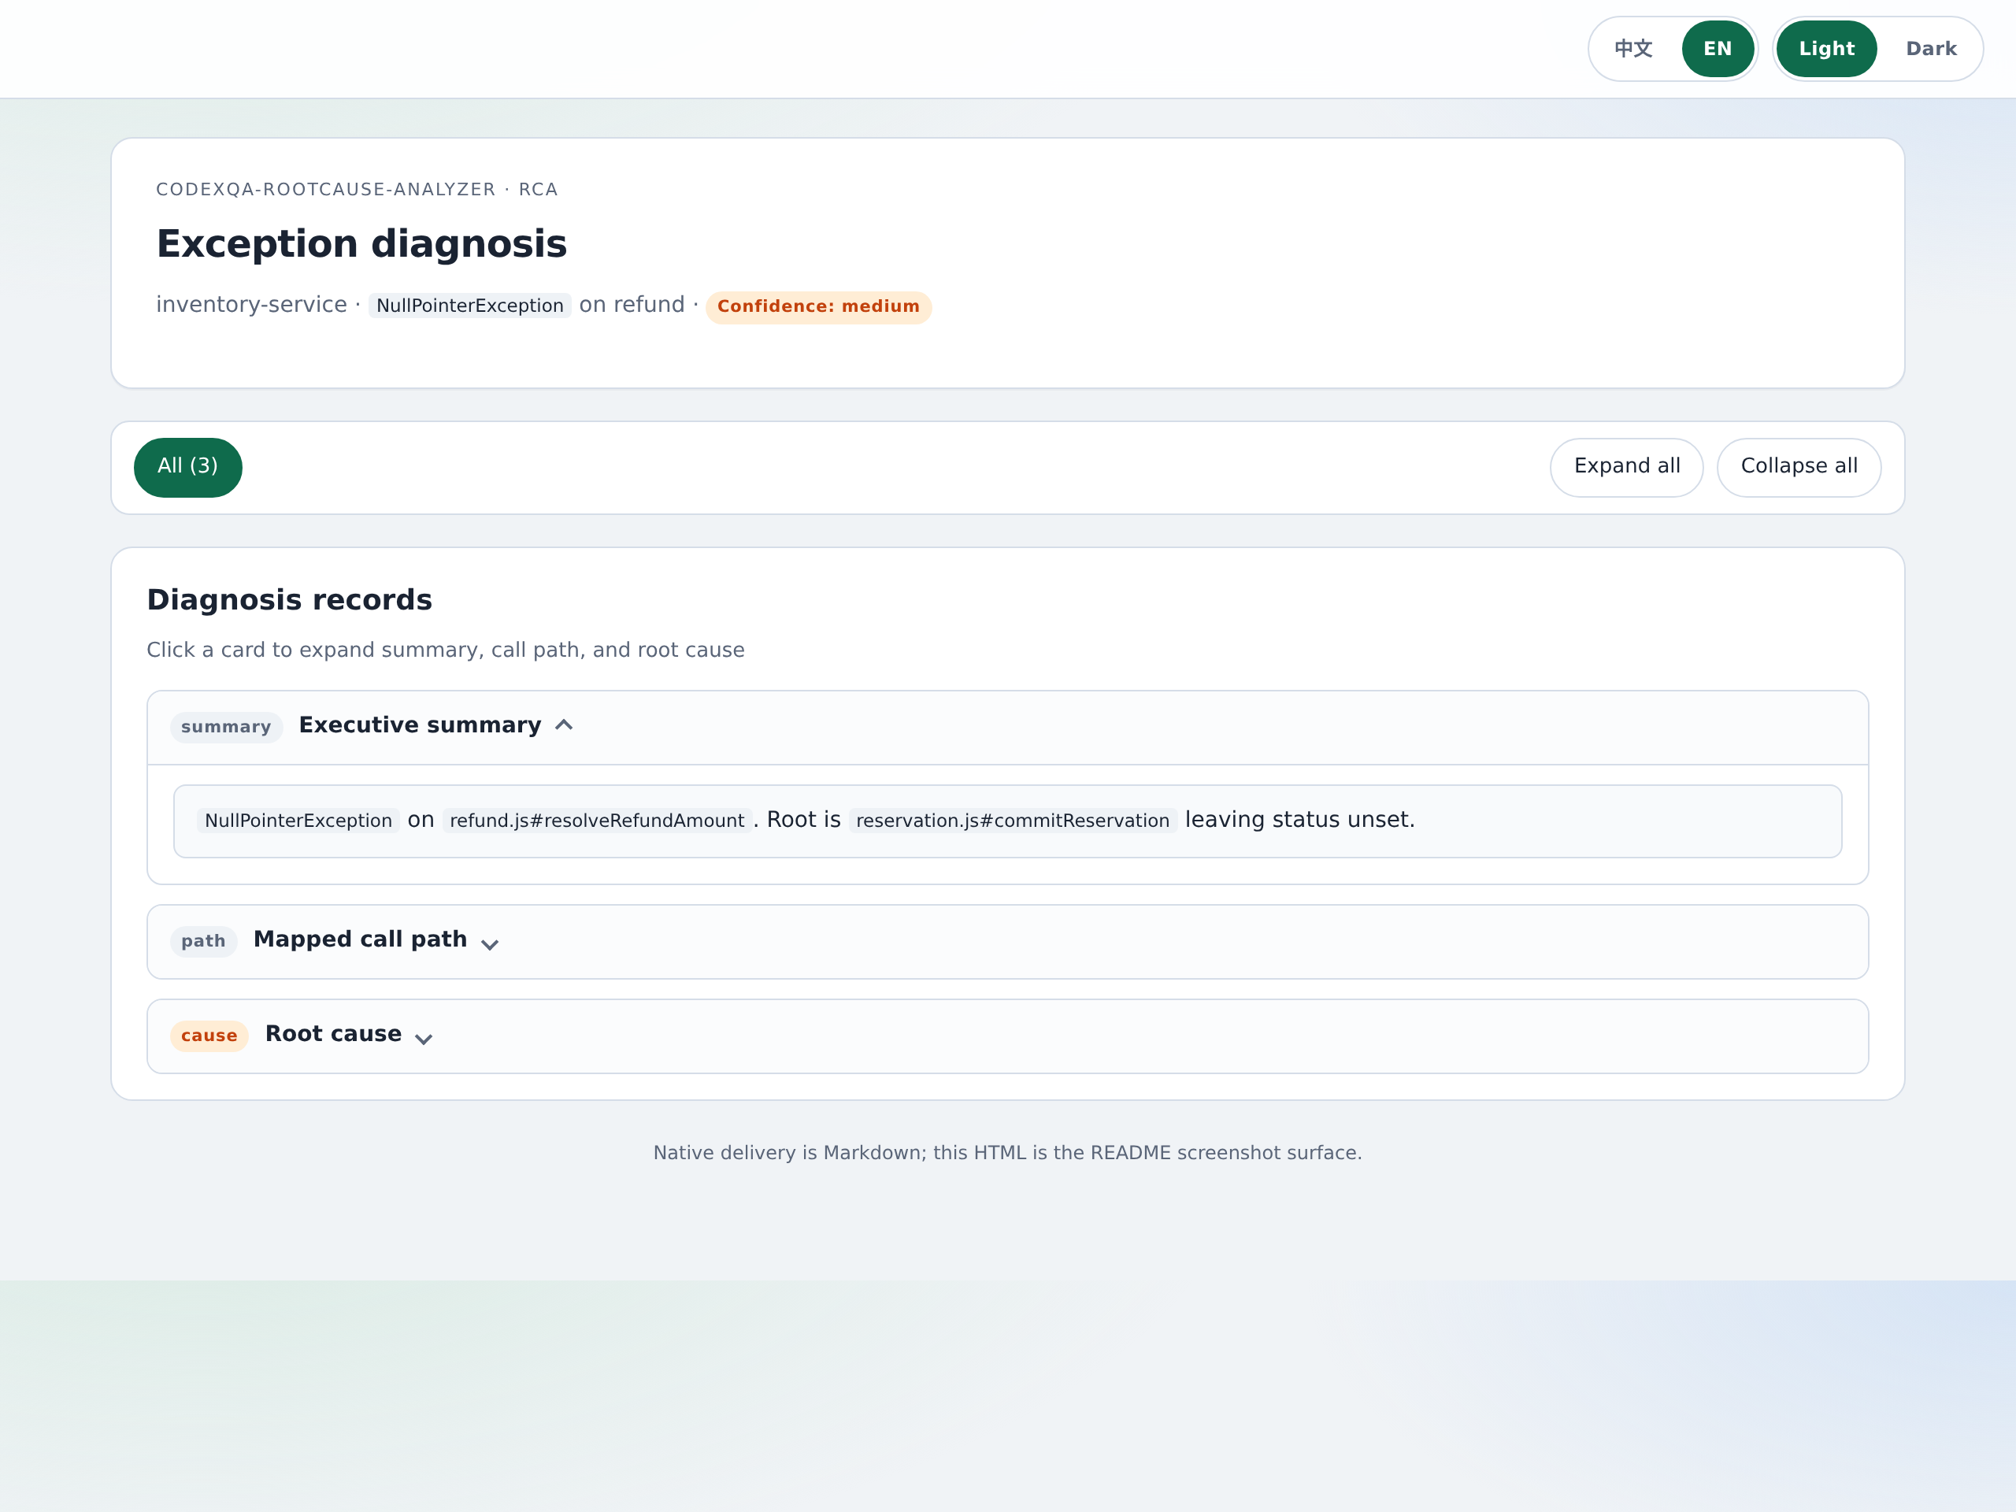Click the Collapse all button
The image size is (2016, 1512).
(1798, 467)
